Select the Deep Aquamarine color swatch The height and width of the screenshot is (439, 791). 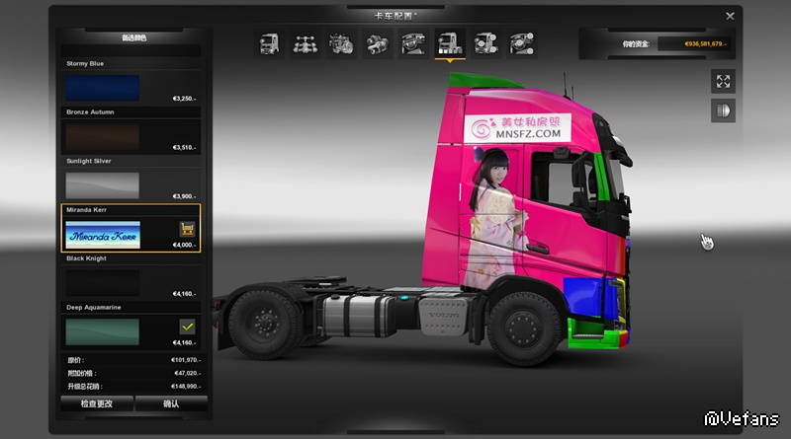point(103,331)
